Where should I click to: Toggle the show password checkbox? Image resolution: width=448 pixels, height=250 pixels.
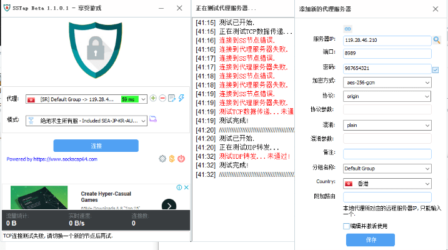pos(436,70)
